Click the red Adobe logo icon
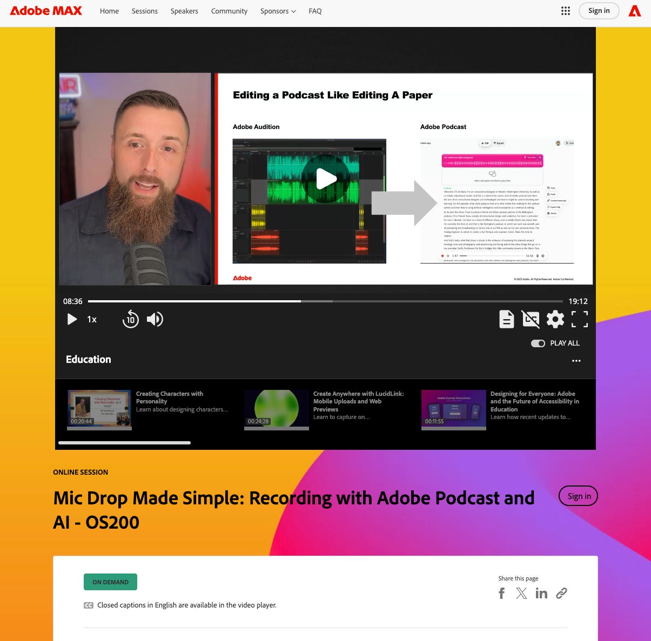Screen dimensions: 651x641 pyautogui.click(x=635, y=11)
